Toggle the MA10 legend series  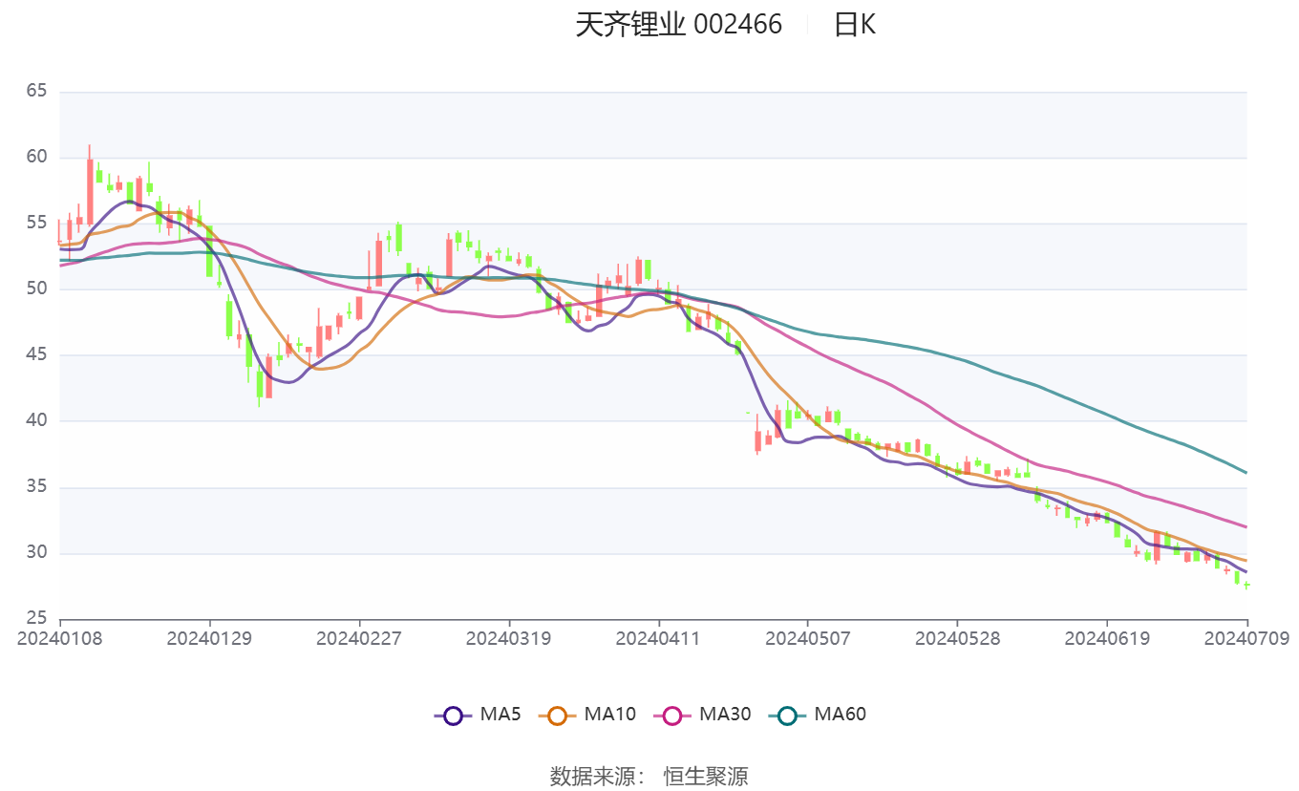[x=587, y=714]
